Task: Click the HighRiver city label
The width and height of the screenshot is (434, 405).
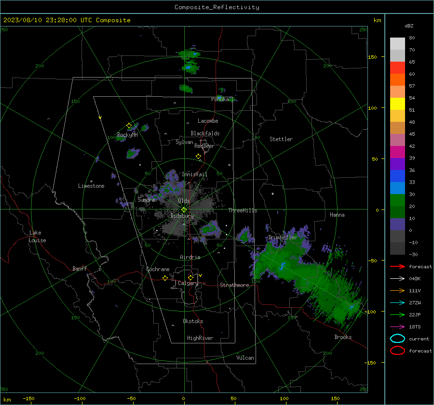Action: 200,338
